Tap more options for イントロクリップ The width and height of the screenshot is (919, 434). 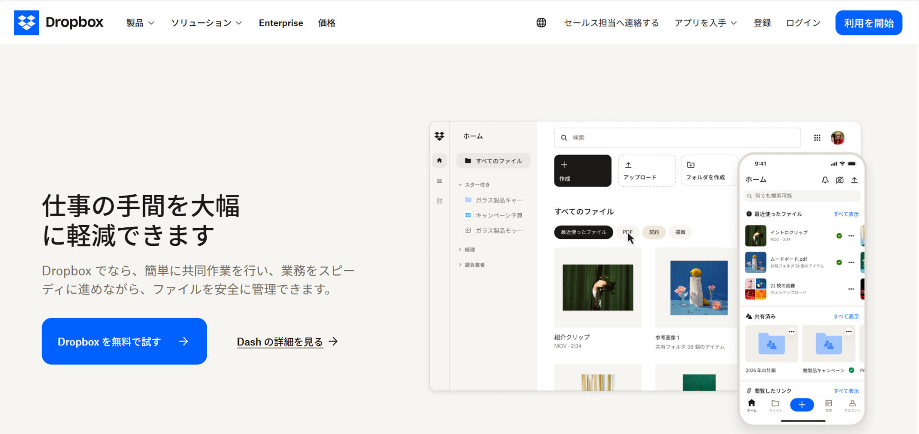(x=851, y=236)
